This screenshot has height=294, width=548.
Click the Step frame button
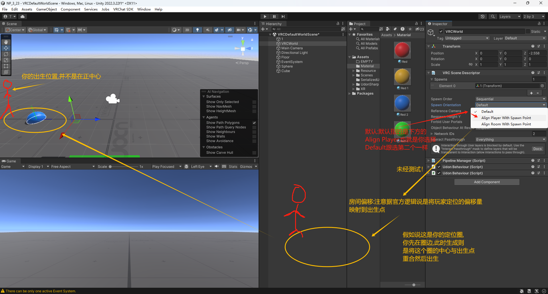[283, 17]
